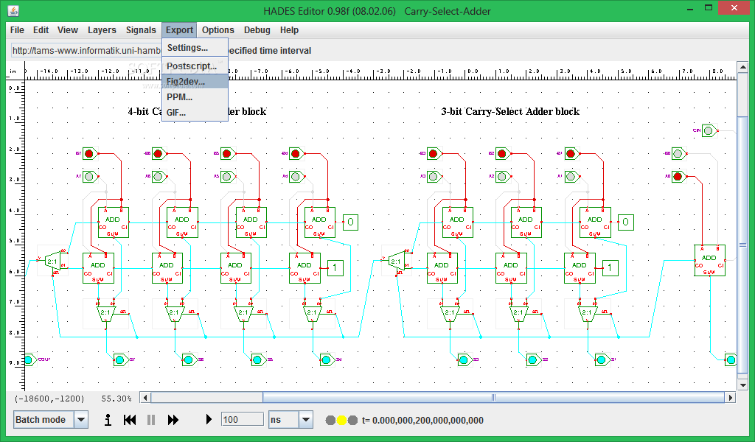Viewport: 755px width, 442px height.
Task: Rewind the simulation to start
Action: click(130, 420)
